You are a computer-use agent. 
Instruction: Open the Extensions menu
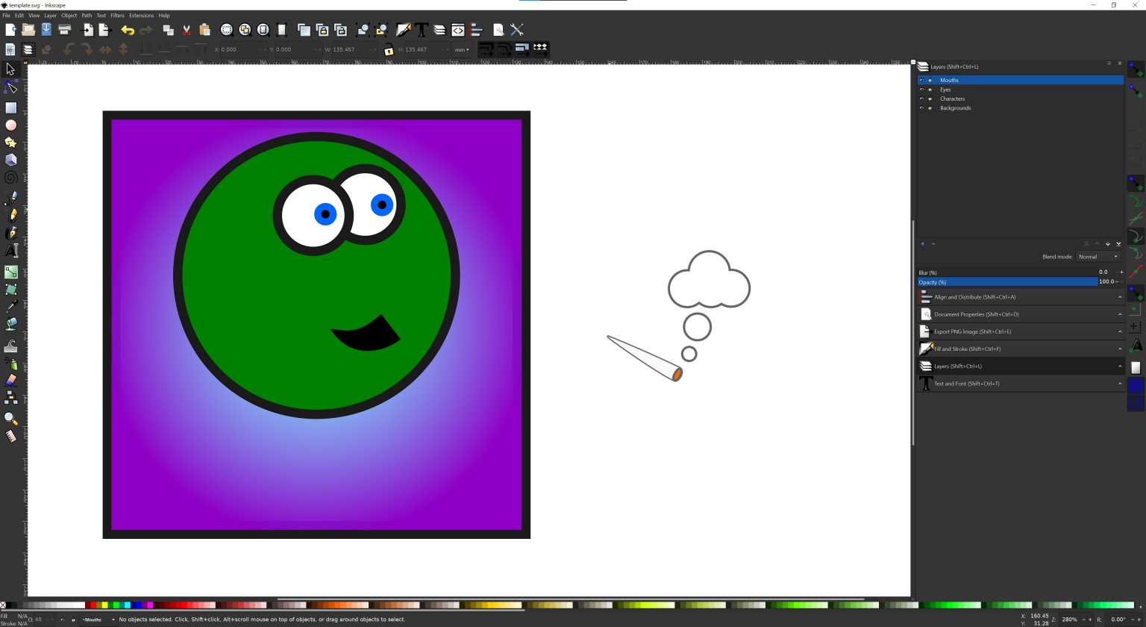(141, 15)
